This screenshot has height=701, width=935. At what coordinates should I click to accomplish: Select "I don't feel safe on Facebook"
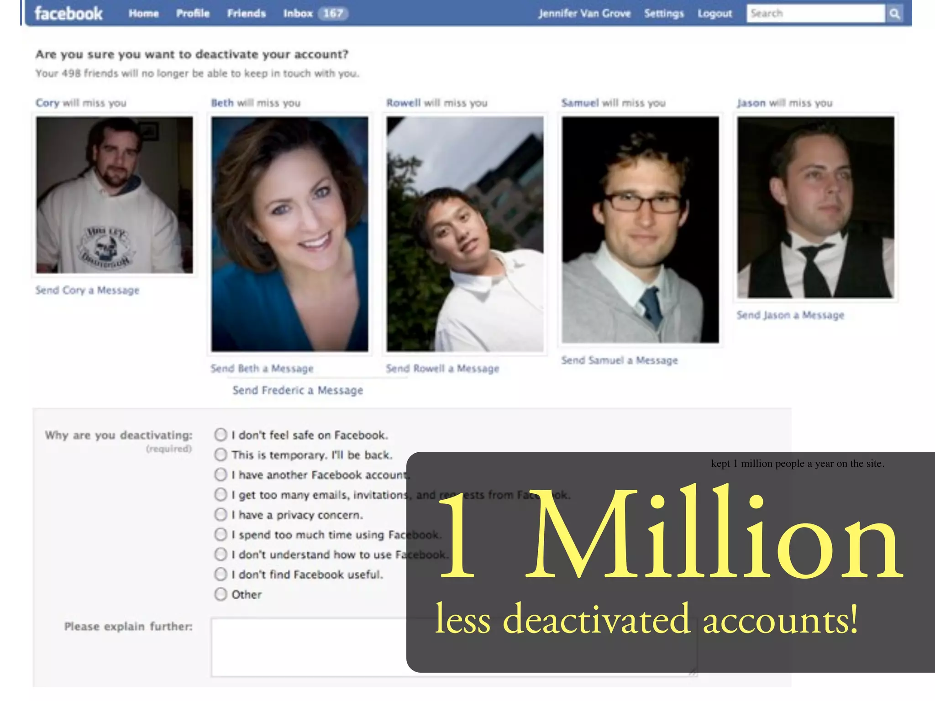click(x=221, y=434)
